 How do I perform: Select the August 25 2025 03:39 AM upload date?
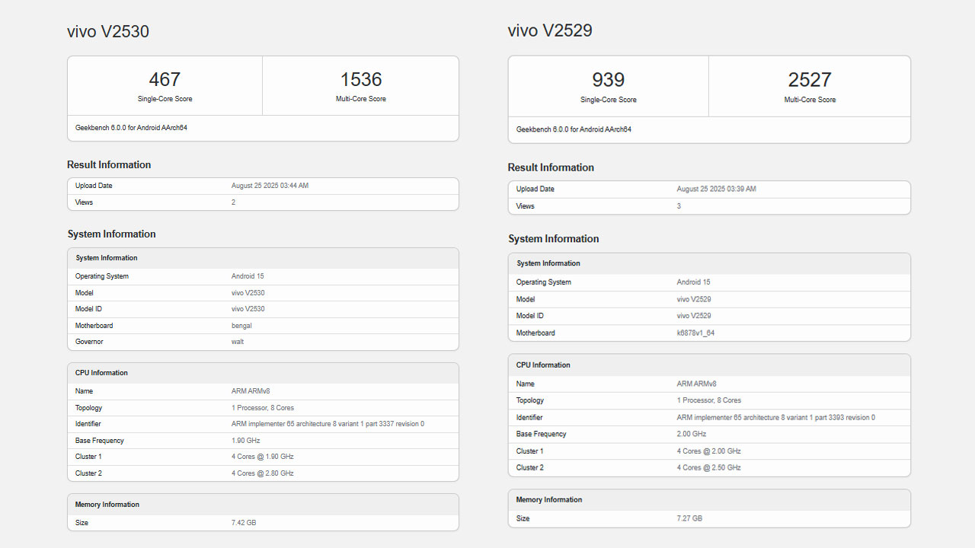click(x=716, y=189)
